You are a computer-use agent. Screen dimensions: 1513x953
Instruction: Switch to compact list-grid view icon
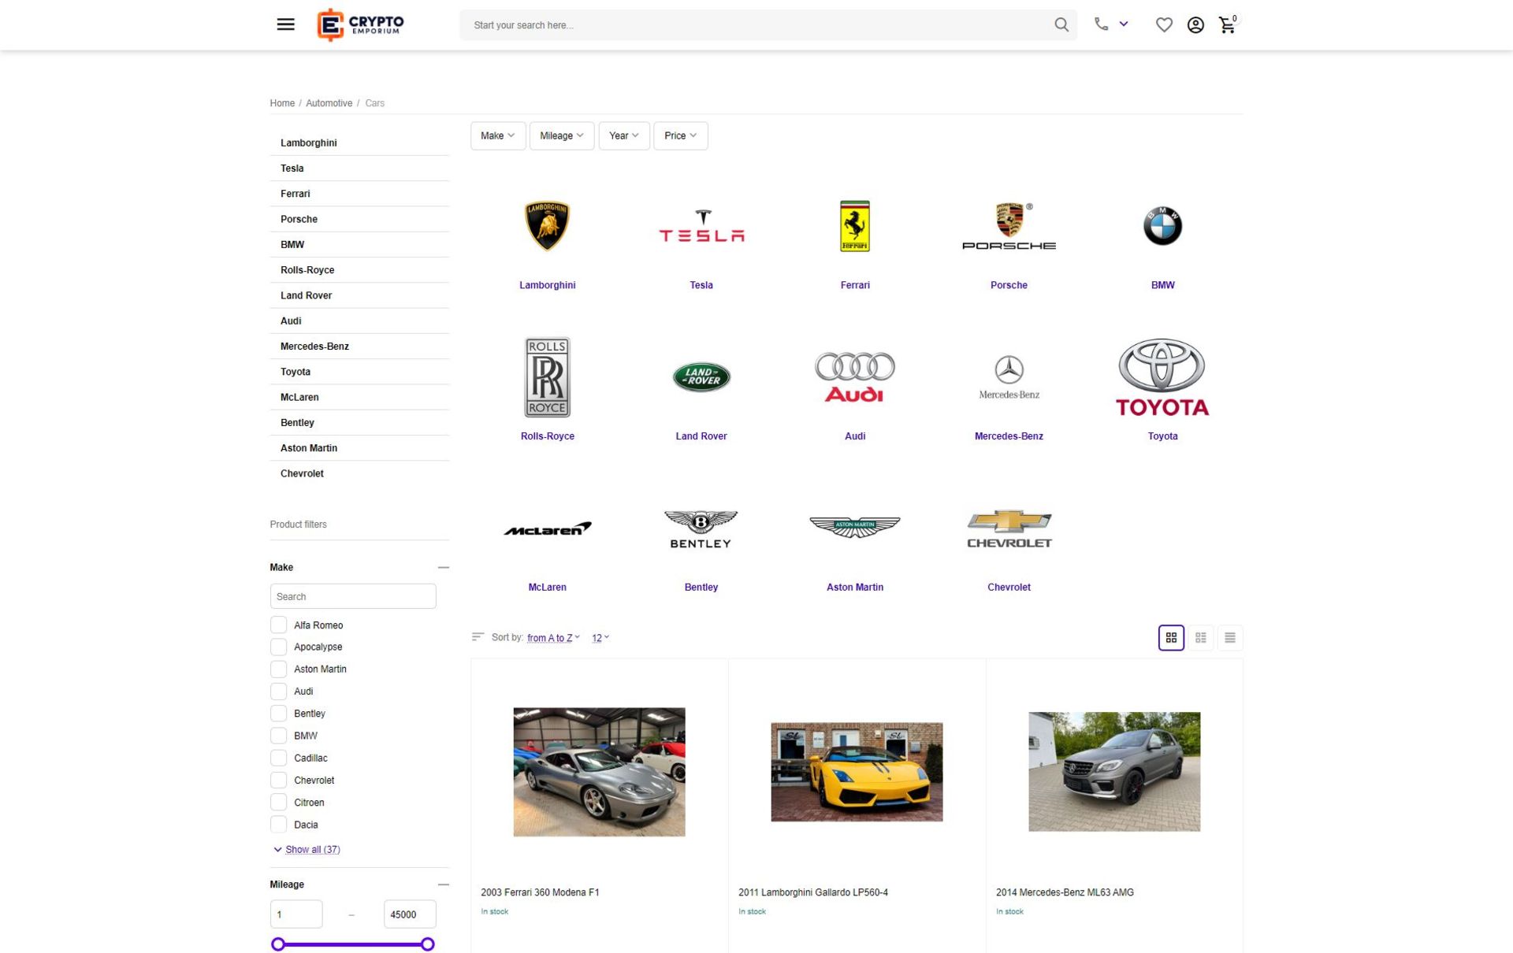click(x=1200, y=637)
